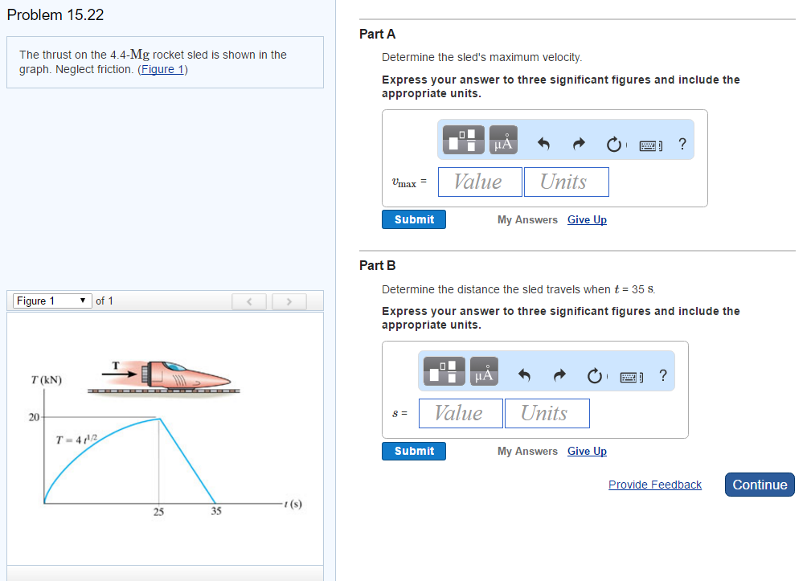Open the keyboard shortcuts icon in Part A
The width and height of the screenshot is (811, 581).
649,142
